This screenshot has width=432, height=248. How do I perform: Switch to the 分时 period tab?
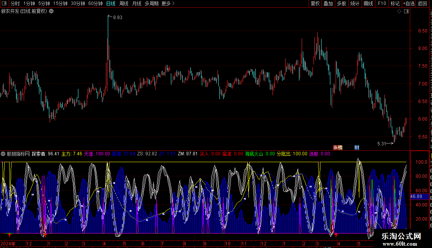click(x=15, y=3)
